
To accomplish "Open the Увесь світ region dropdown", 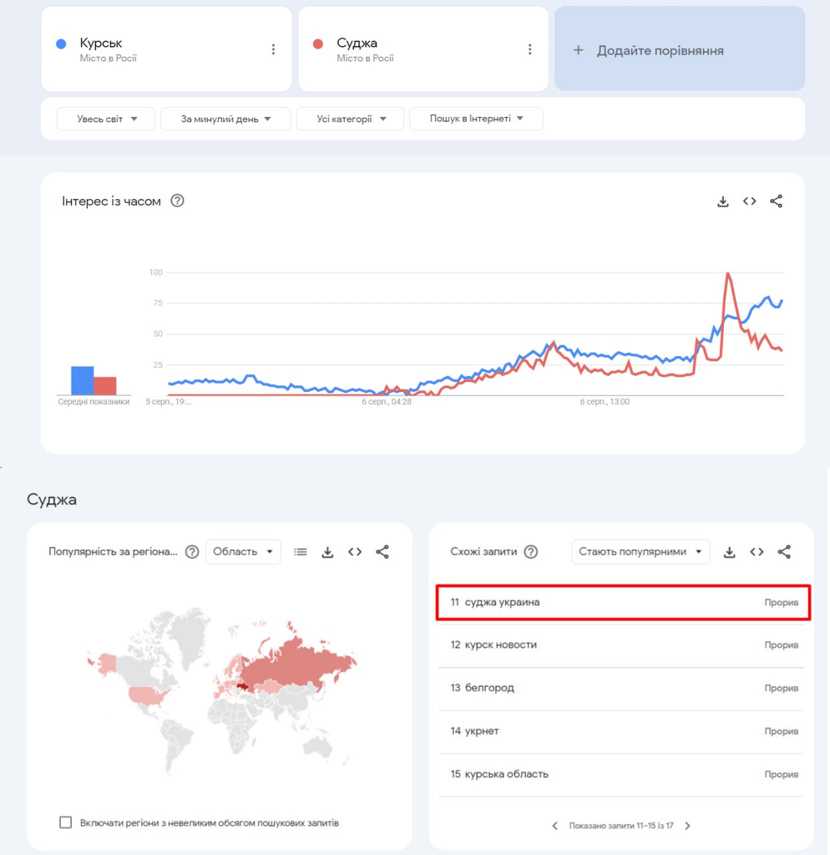I will (106, 119).
